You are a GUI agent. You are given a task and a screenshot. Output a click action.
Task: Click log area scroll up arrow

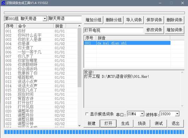(x=182, y=72)
